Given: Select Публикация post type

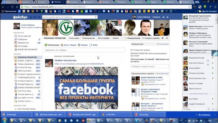Looking at the screenshot, I should (x=52, y=45).
